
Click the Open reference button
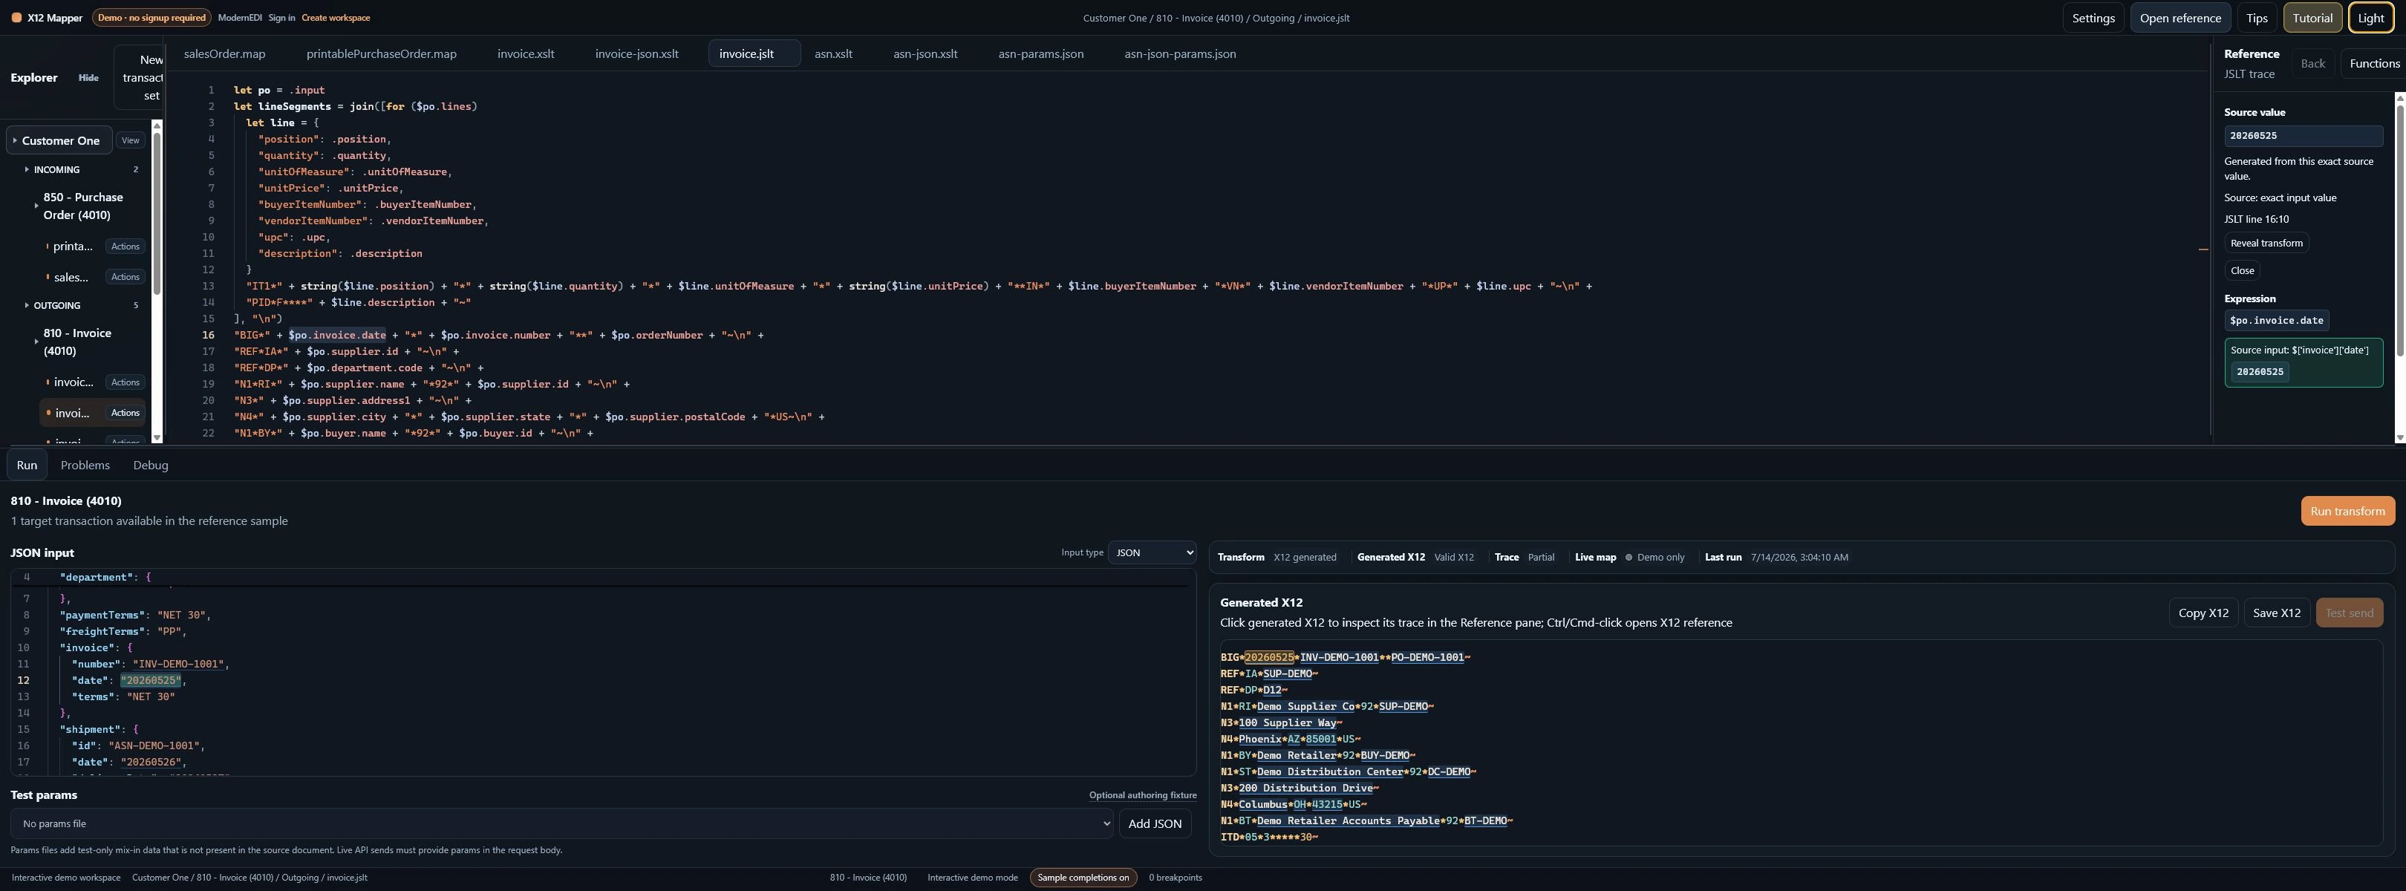[x=2180, y=18]
